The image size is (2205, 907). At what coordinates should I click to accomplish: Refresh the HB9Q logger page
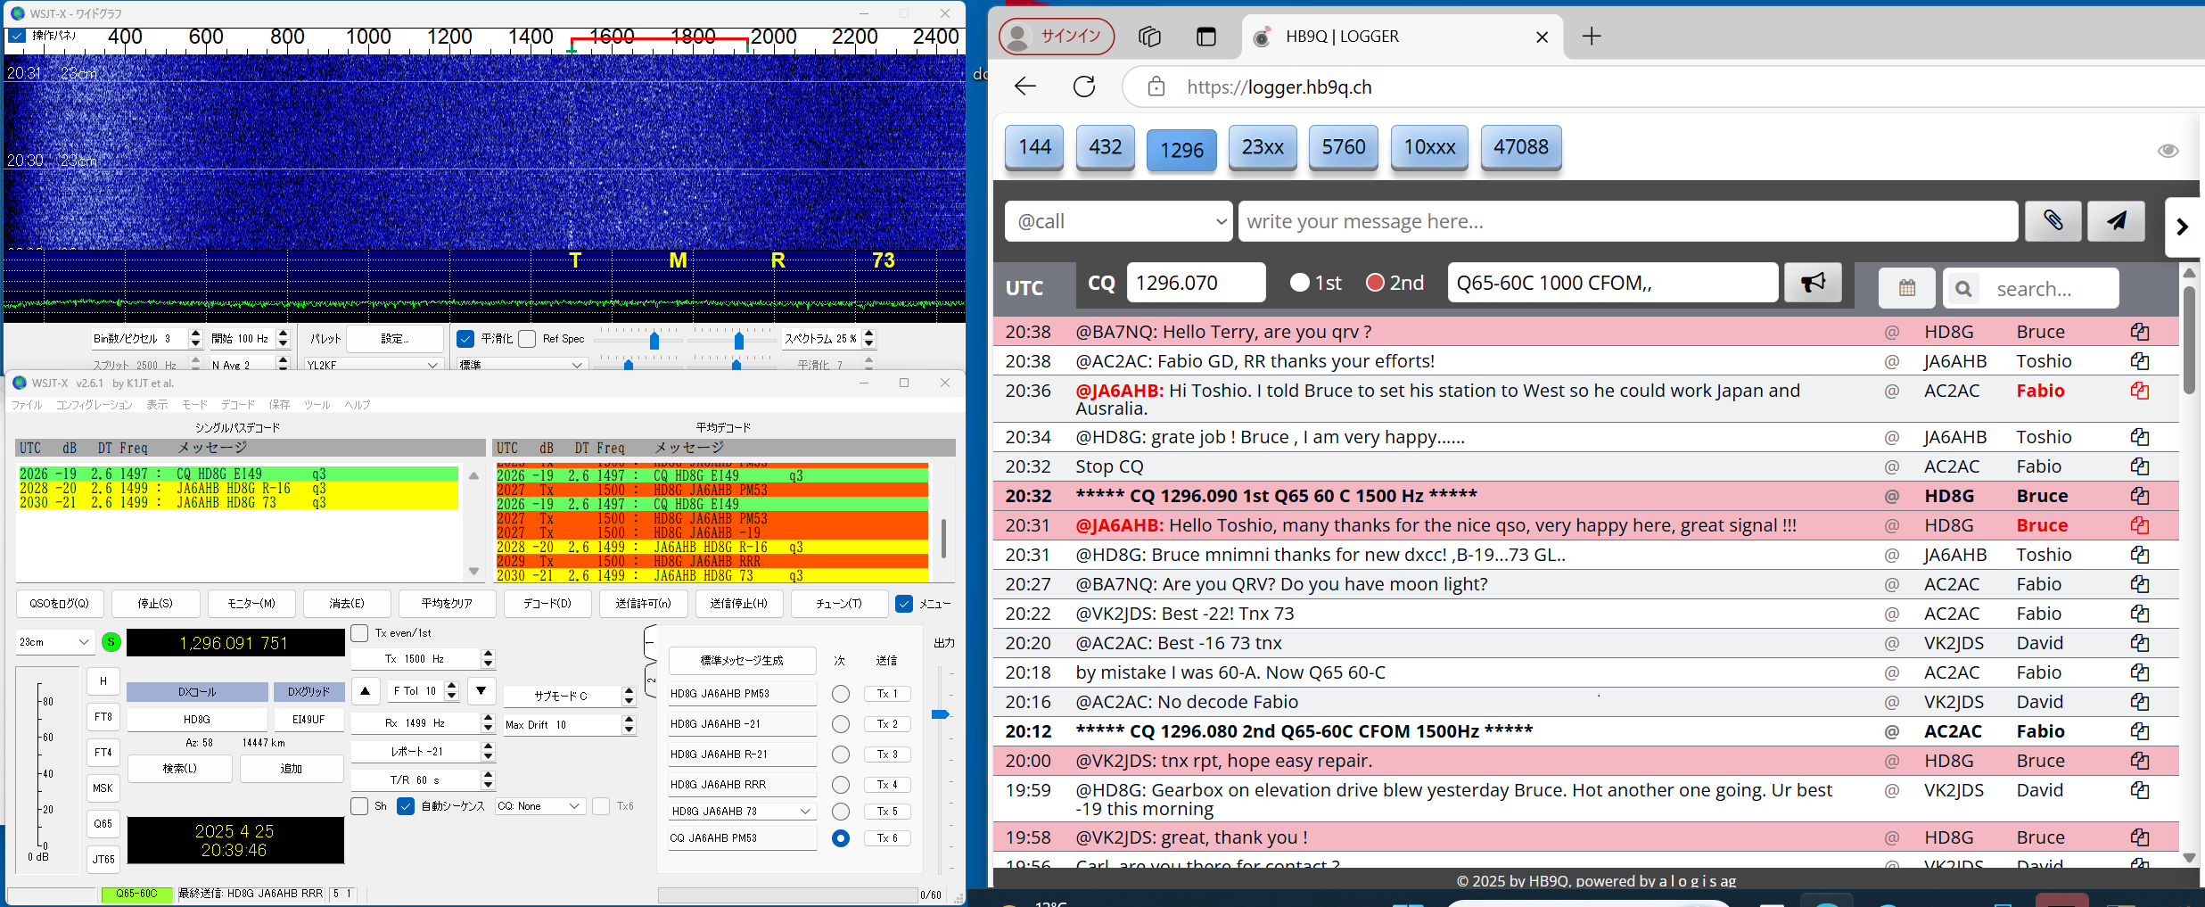pyautogui.click(x=1084, y=87)
